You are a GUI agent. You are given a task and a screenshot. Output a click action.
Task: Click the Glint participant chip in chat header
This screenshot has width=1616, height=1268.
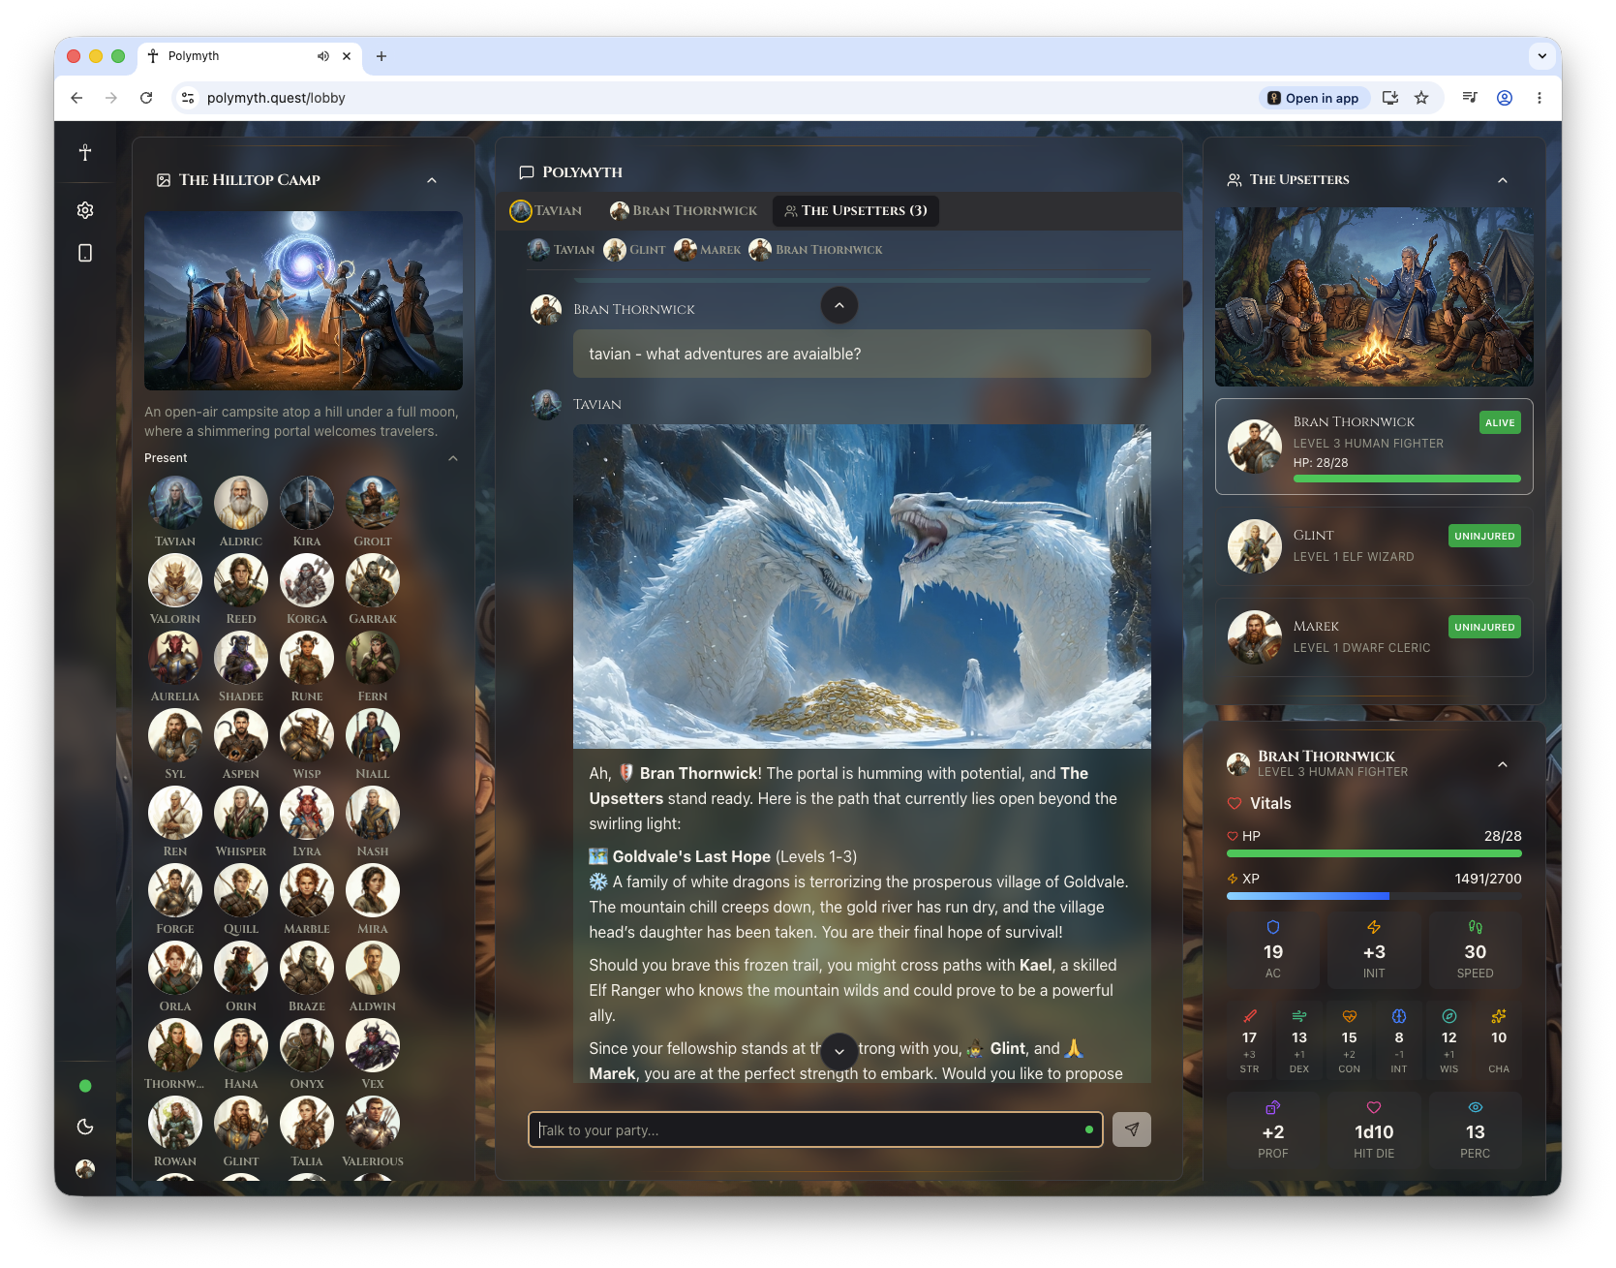635,250
